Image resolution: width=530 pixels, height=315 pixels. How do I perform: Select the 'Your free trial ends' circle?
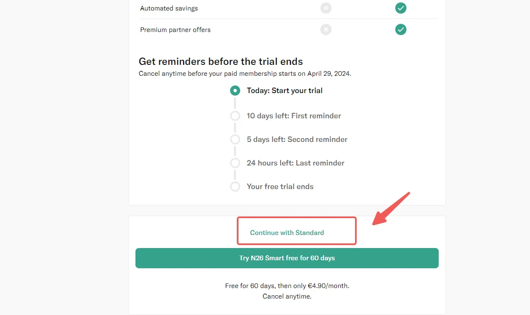[235, 187]
